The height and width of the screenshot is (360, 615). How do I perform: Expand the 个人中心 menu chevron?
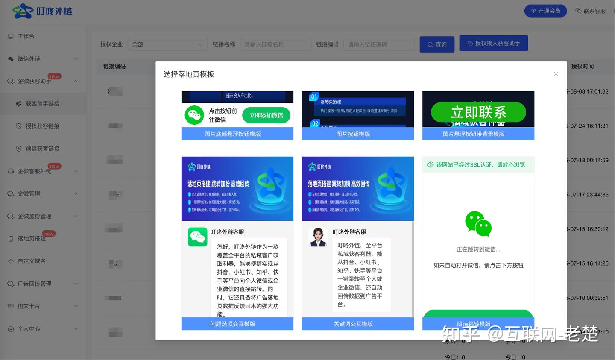pyautogui.click(x=76, y=329)
